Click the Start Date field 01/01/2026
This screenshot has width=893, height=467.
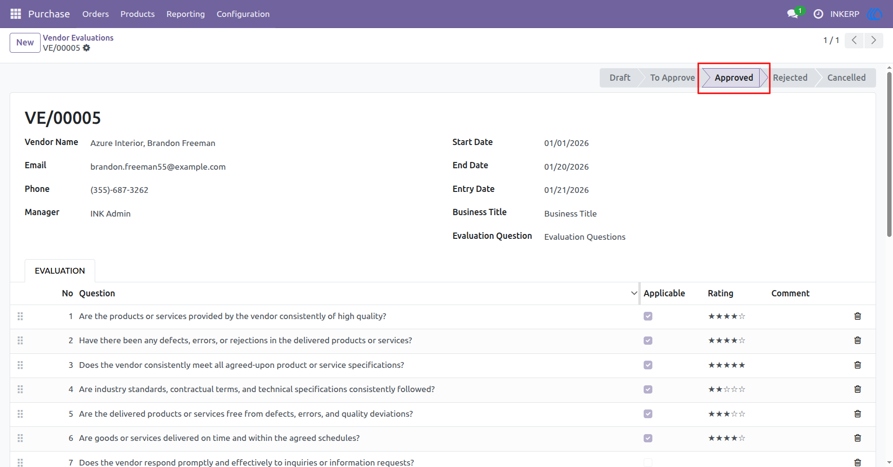[x=566, y=143]
